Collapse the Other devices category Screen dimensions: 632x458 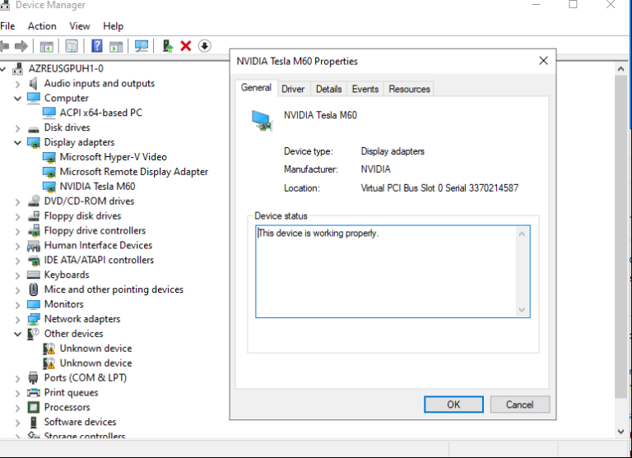click(17, 334)
